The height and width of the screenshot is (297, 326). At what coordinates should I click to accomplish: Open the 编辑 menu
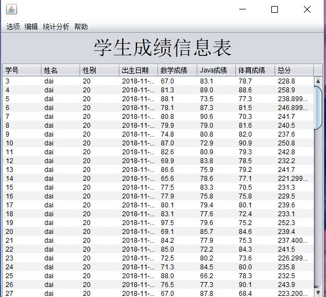pos(31,27)
